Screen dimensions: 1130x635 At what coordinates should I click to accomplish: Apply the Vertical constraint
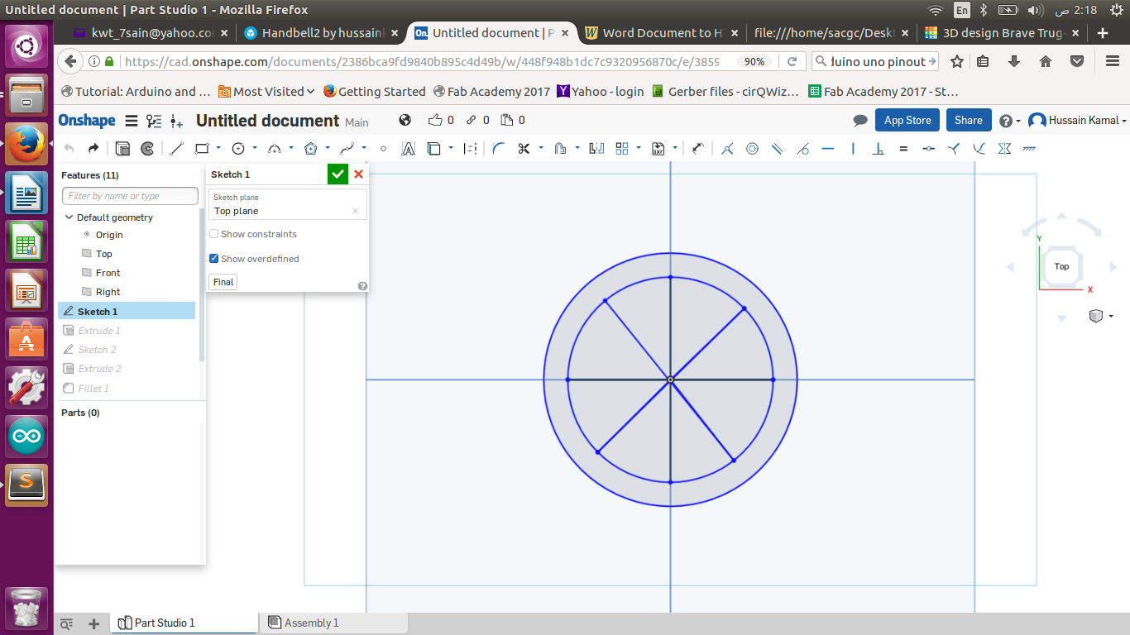click(853, 149)
